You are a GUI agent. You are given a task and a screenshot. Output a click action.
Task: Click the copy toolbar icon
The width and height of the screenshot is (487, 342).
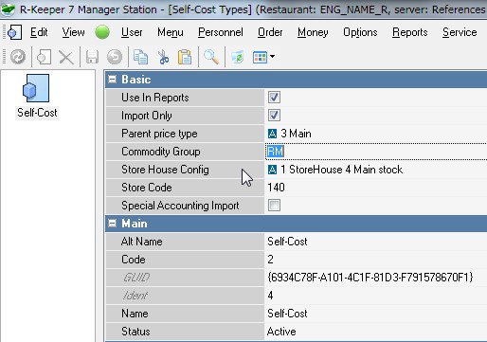(x=140, y=57)
